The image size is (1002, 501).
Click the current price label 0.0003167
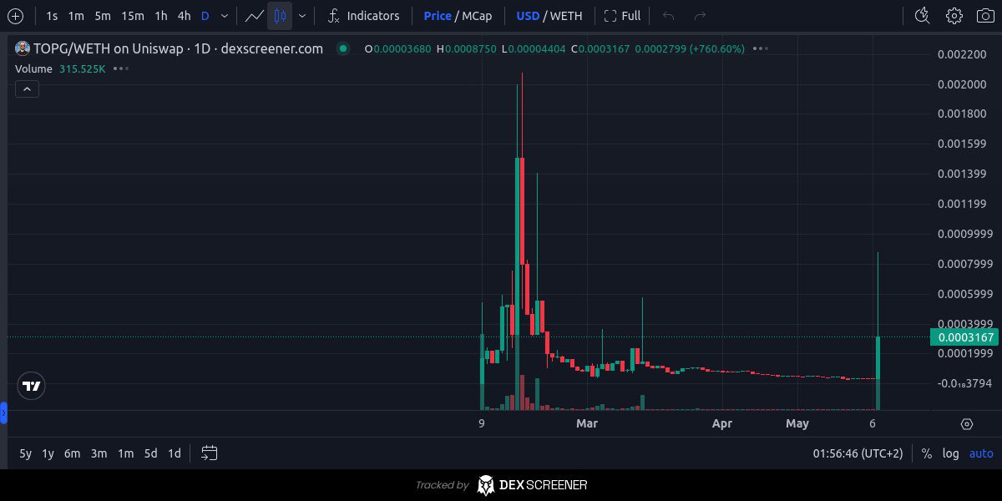point(963,337)
